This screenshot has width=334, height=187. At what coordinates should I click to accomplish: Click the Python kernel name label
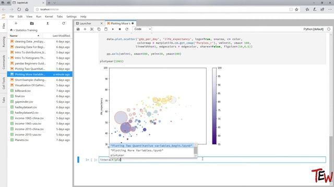[x=313, y=29]
